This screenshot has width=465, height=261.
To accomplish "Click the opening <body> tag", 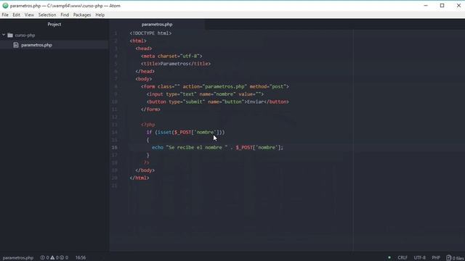I will 144,79.
